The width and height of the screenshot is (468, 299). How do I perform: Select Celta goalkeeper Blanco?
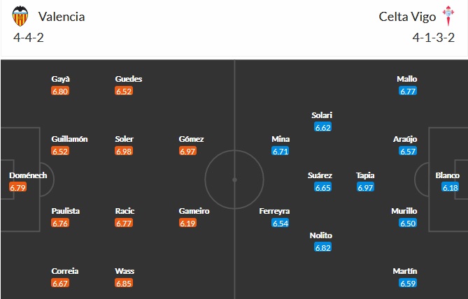447,175
